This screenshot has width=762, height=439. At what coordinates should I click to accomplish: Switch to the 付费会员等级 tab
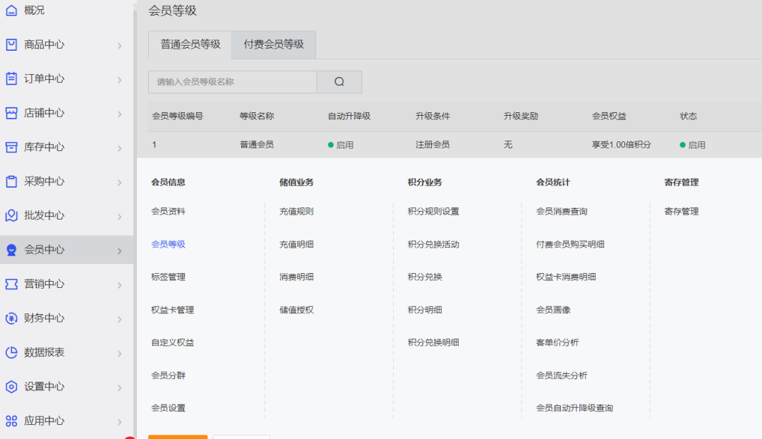tap(274, 44)
